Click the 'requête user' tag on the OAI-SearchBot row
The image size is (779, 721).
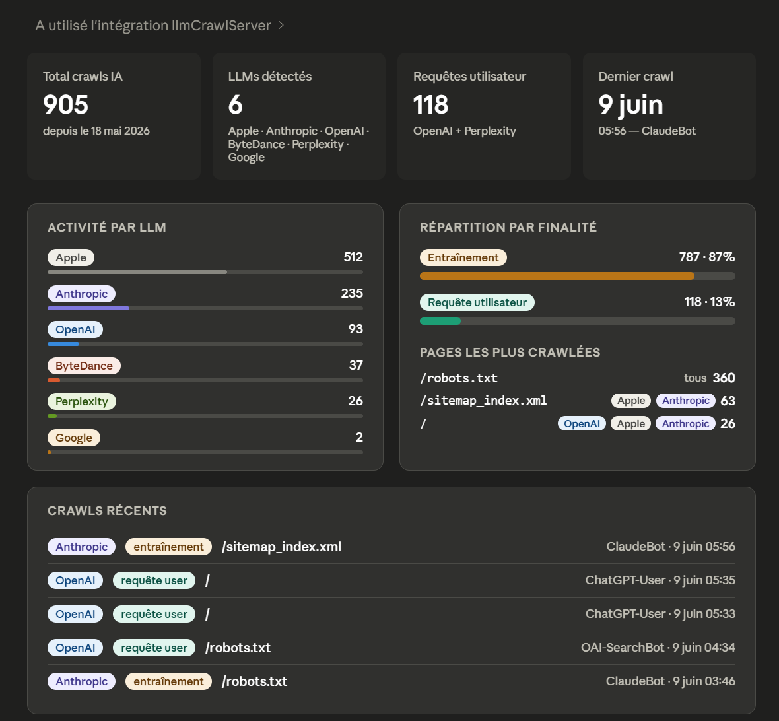pos(154,648)
